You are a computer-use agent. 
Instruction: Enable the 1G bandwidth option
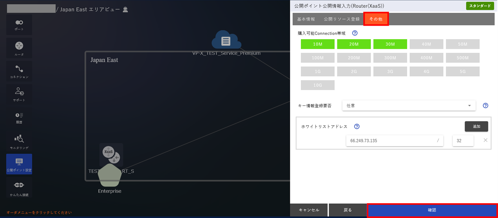pyautogui.click(x=317, y=71)
